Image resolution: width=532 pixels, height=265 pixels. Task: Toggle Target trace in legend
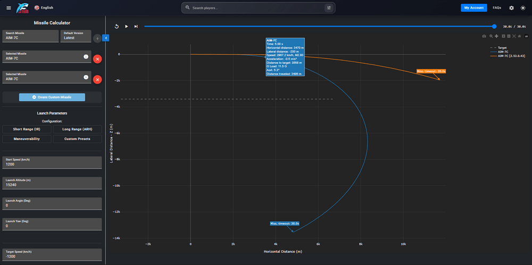499,48
